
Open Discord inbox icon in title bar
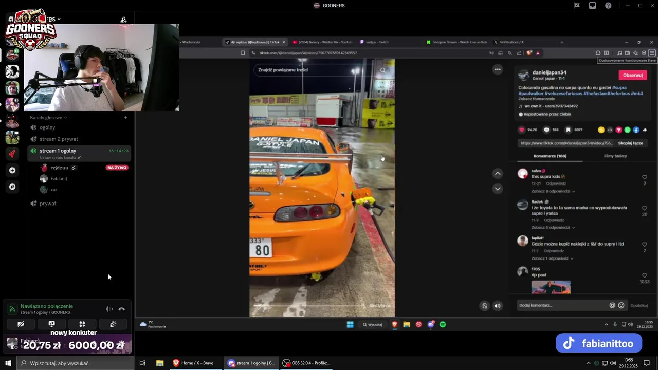(x=593, y=6)
